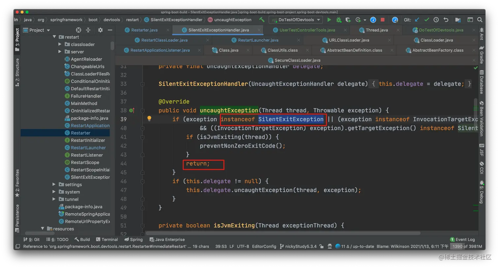Toggle fold of constructor at line 33
The width and height of the screenshot is (499, 268).
(143, 84)
